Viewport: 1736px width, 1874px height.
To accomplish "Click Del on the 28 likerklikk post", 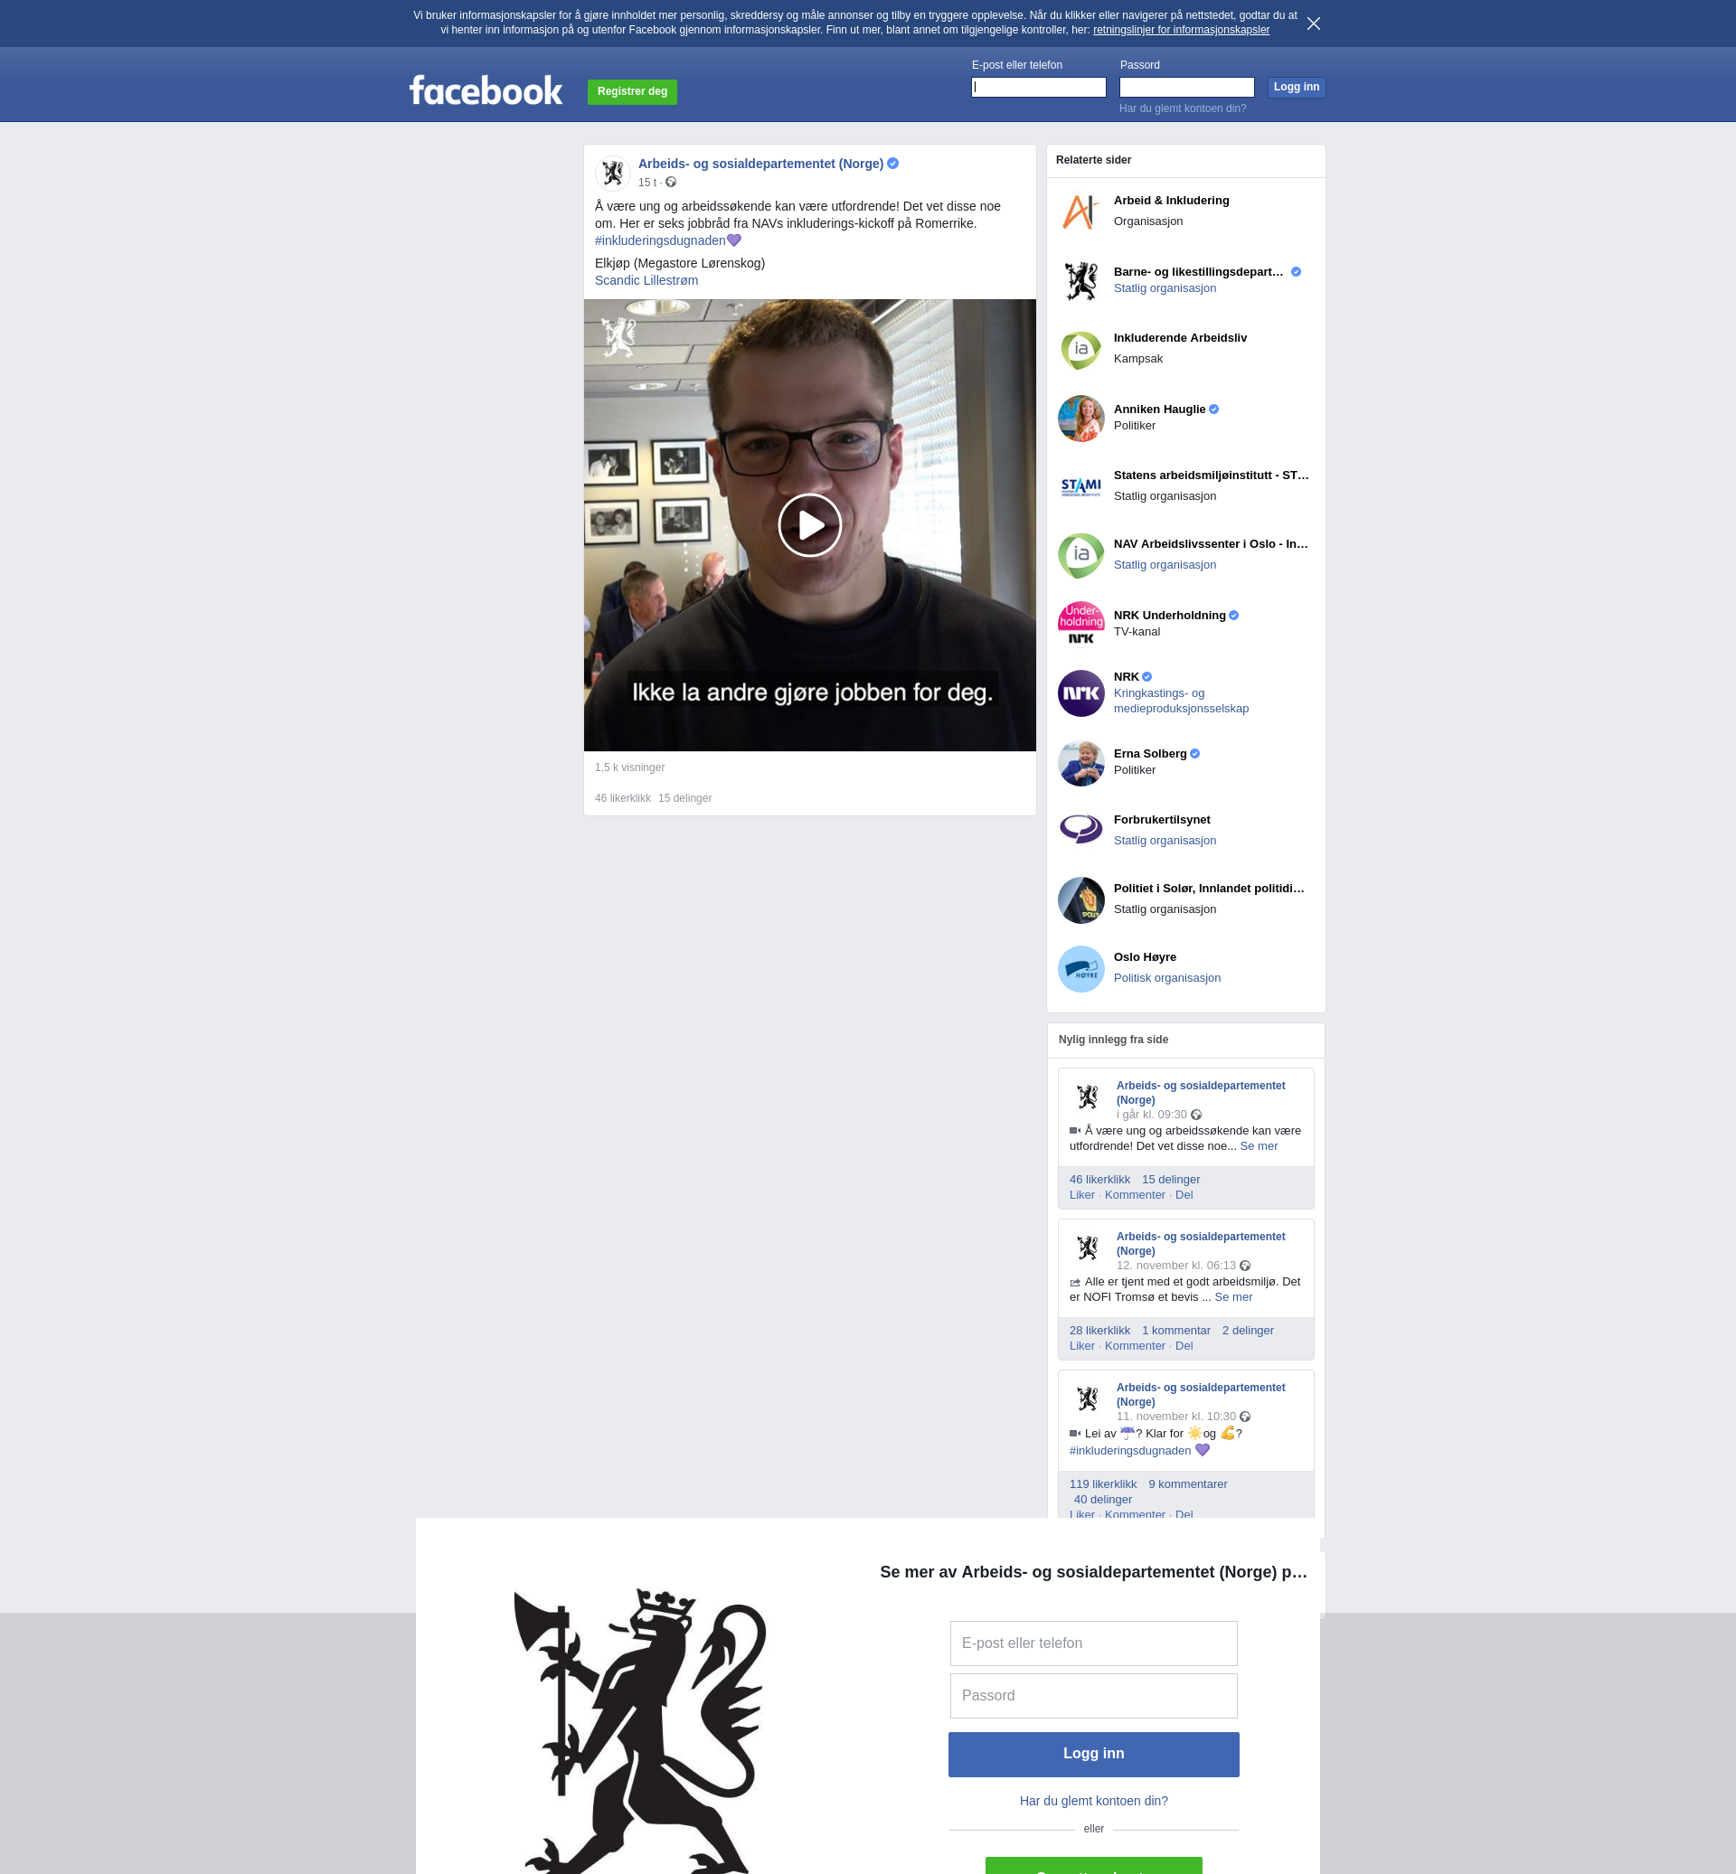I will point(1184,1346).
